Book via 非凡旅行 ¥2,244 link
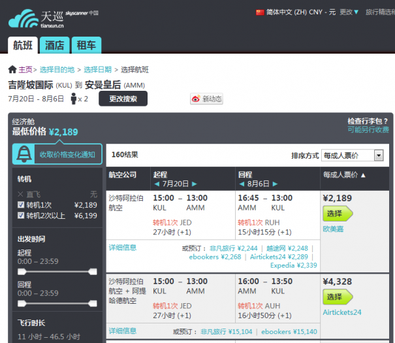Image resolution: width=395 pixels, height=343 pixels. click(234, 248)
